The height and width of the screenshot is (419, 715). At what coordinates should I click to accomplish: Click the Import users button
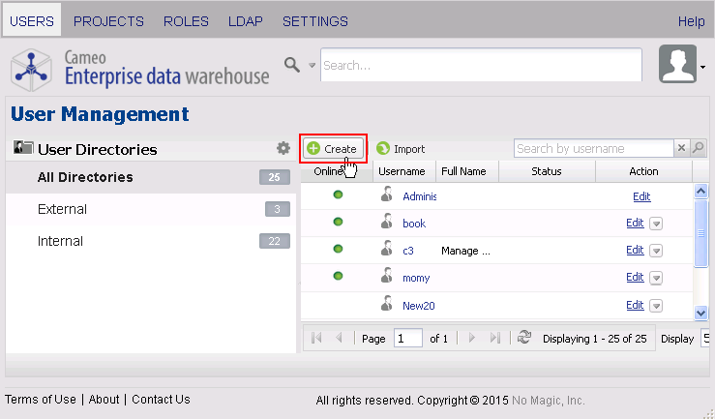tap(401, 149)
